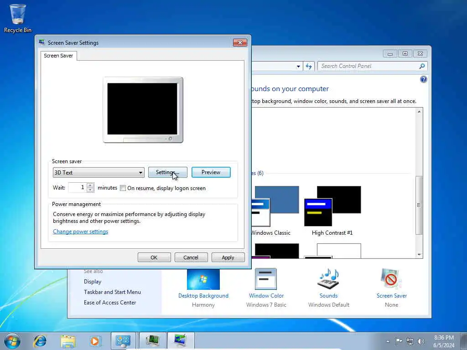
Task: Open Recycle Bin desktop icon
Action: pyautogui.click(x=18, y=18)
